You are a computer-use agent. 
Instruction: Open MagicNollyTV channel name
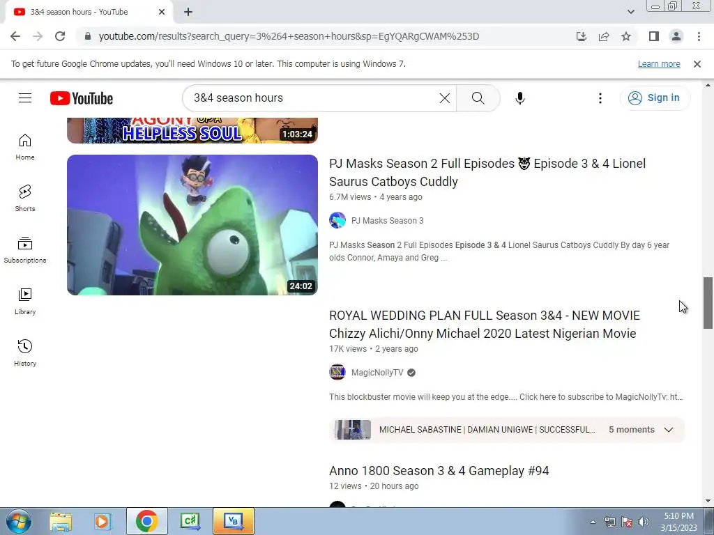(377, 373)
